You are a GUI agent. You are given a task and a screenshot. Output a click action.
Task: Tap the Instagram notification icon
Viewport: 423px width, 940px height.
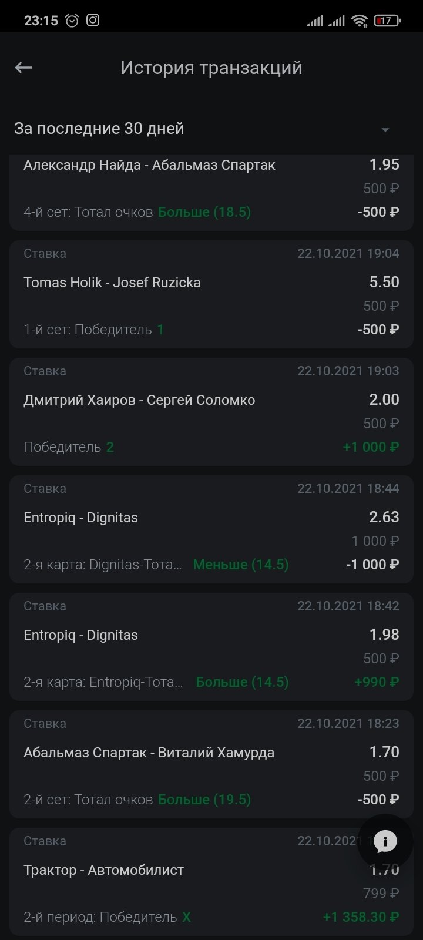point(93,21)
